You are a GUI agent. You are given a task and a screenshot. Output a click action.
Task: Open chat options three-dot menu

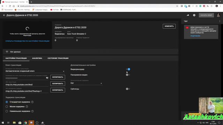coord(220,21)
